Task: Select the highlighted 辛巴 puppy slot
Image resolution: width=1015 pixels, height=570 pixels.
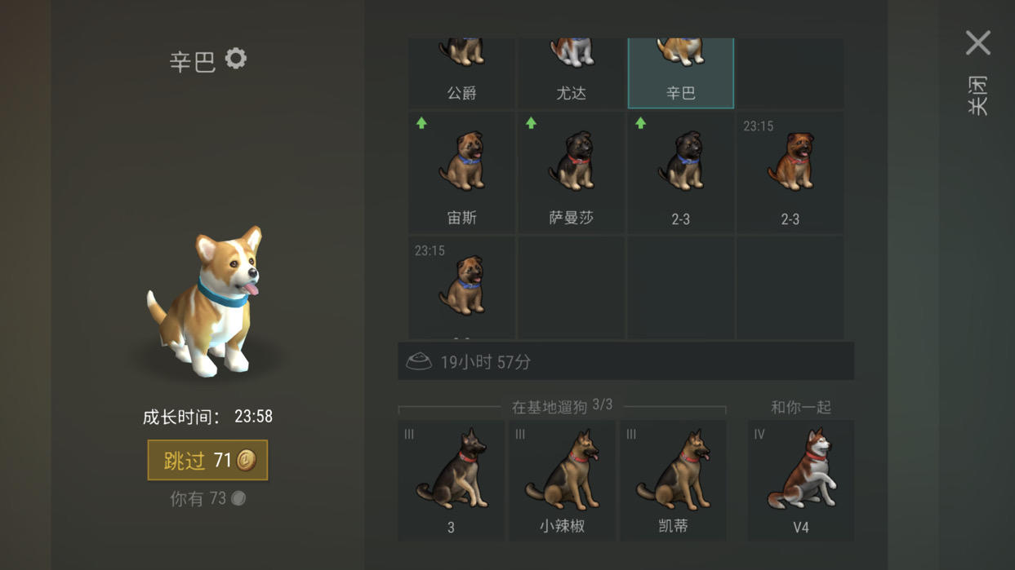Action: coord(681,73)
